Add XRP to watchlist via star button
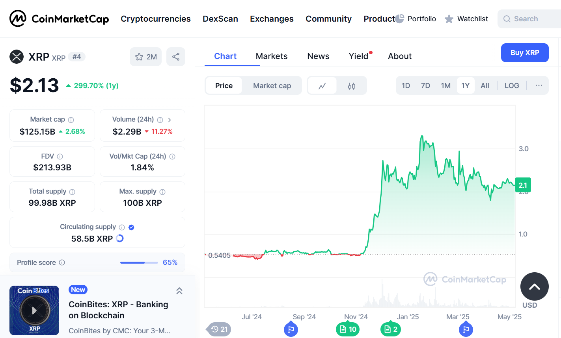561x338 pixels. pyautogui.click(x=145, y=57)
